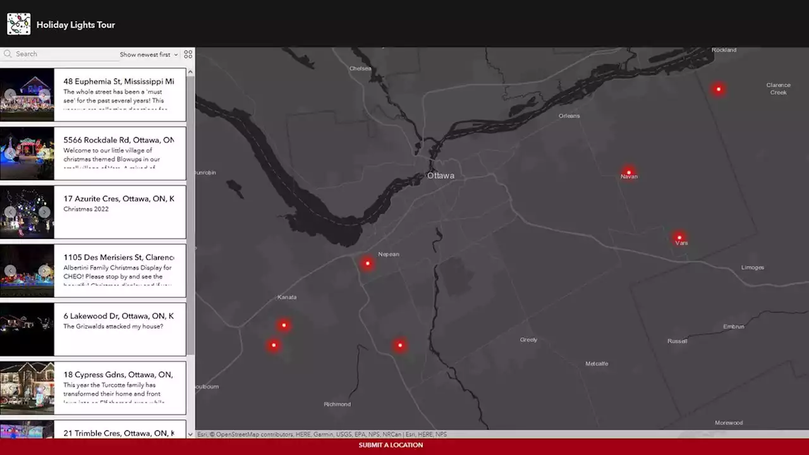Click the 5566 Rockdale Rd blowups photo
The image size is (809, 455).
point(27,154)
